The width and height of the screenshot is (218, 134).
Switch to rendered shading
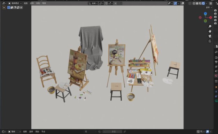(203, 3)
